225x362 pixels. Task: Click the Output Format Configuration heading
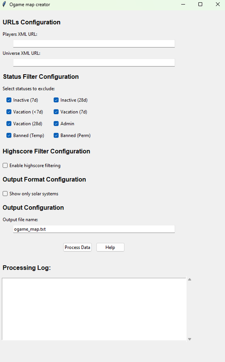[44, 179]
